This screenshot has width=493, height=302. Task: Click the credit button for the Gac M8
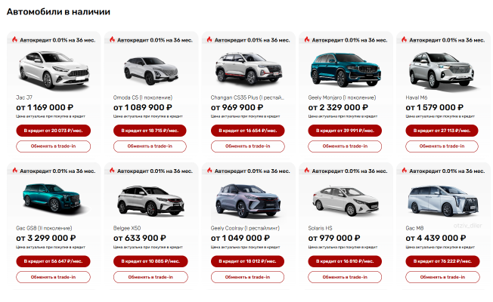coord(442,261)
